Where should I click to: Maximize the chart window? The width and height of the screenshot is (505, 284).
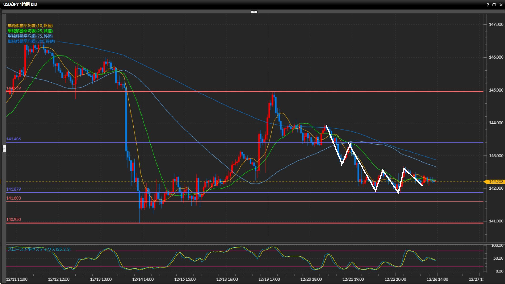coord(494,4)
